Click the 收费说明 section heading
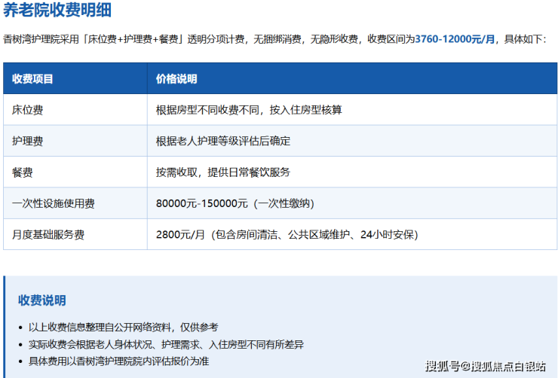558x378 pixels. 42,300
